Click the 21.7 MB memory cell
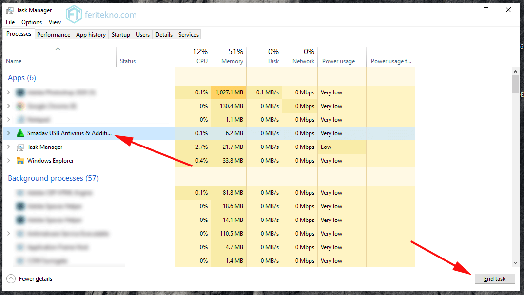The width and height of the screenshot is (524, 295). pos(229,147)
